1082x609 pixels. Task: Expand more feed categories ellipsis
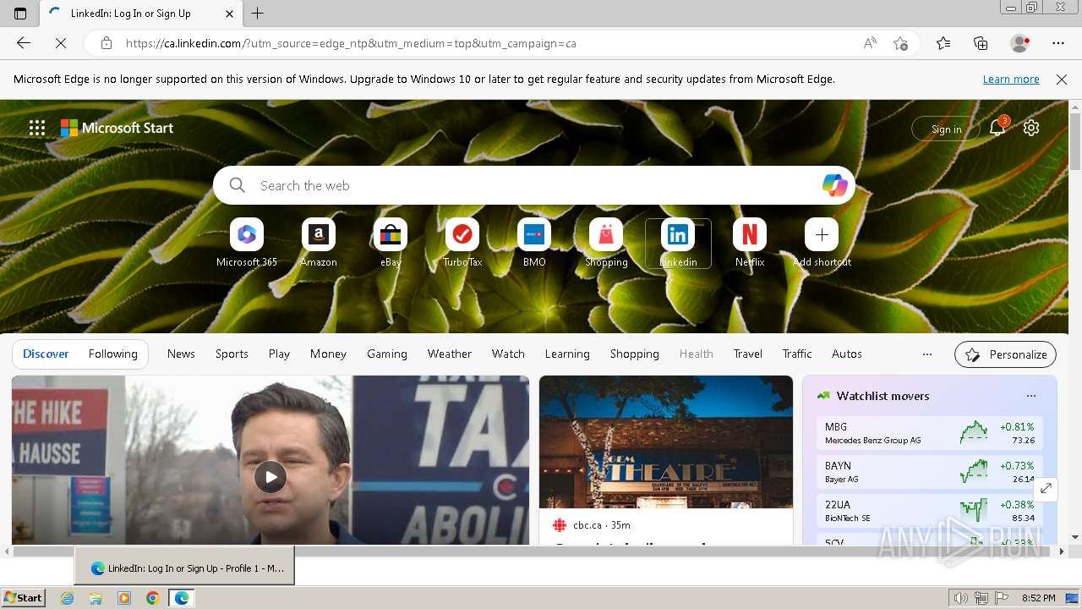pos(927,354)
